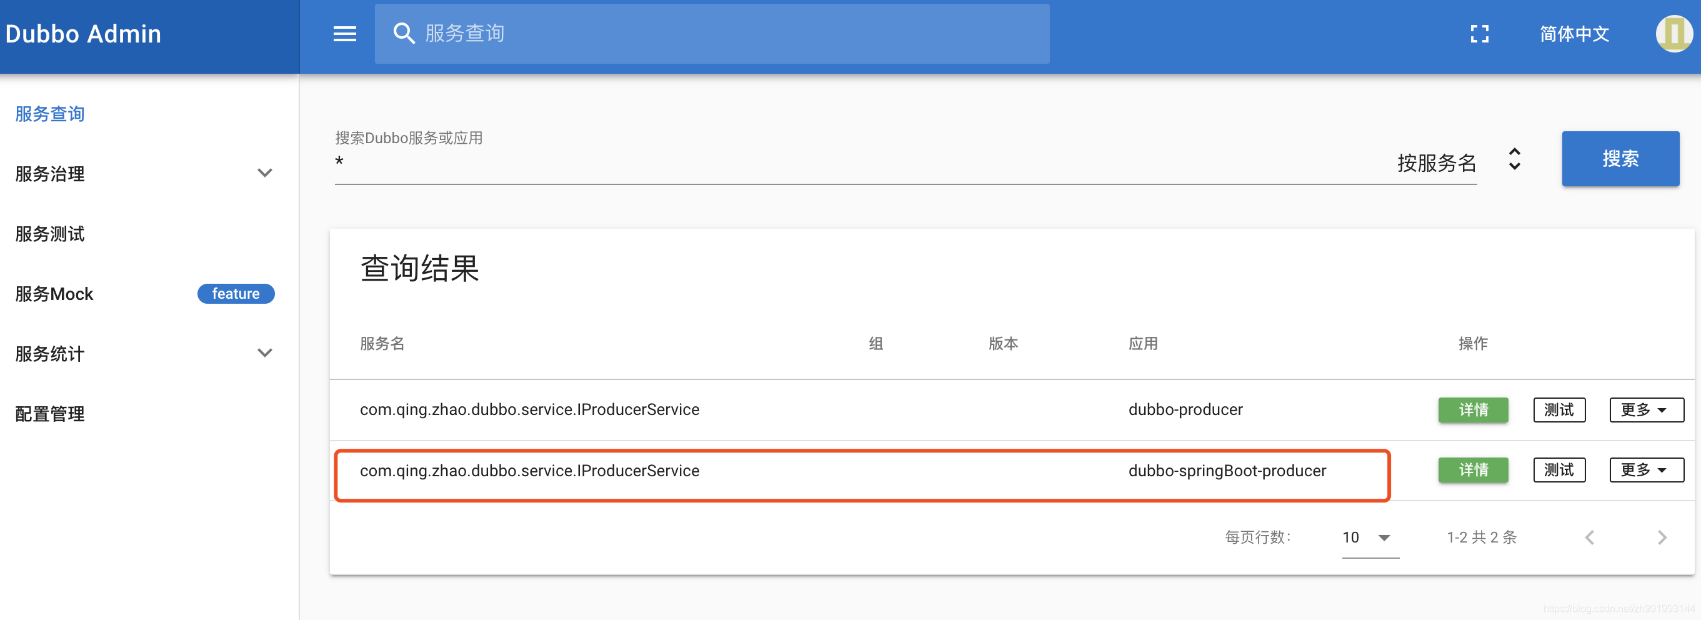This screenshot has height=620, width=1701.
Task: Click the 版本 column header
Action: (1003, 343)
